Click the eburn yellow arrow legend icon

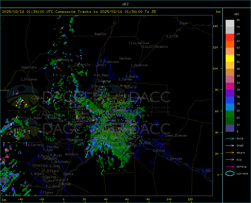(230, 153)
